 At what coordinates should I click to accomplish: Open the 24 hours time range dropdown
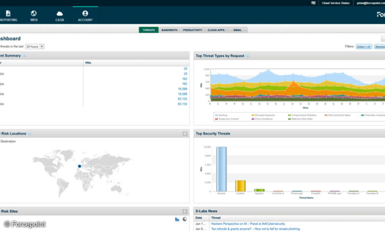tap(35, 47)
